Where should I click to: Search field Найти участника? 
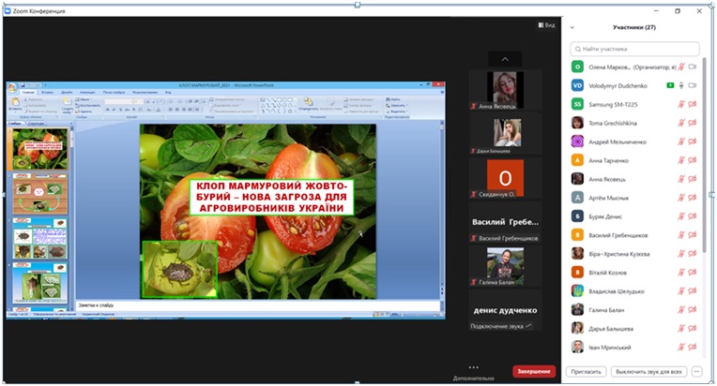tap(634, 49)
